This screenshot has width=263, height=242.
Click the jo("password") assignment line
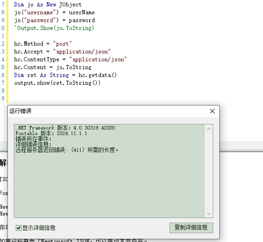pos(54,20)
